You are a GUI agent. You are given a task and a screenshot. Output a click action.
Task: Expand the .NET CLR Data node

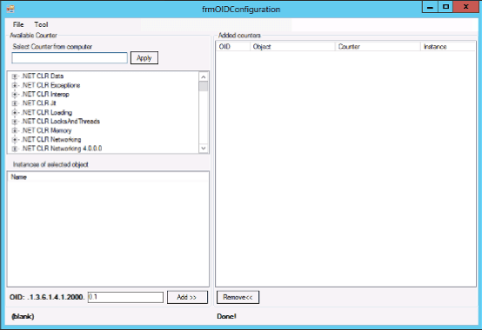(15, 76)
